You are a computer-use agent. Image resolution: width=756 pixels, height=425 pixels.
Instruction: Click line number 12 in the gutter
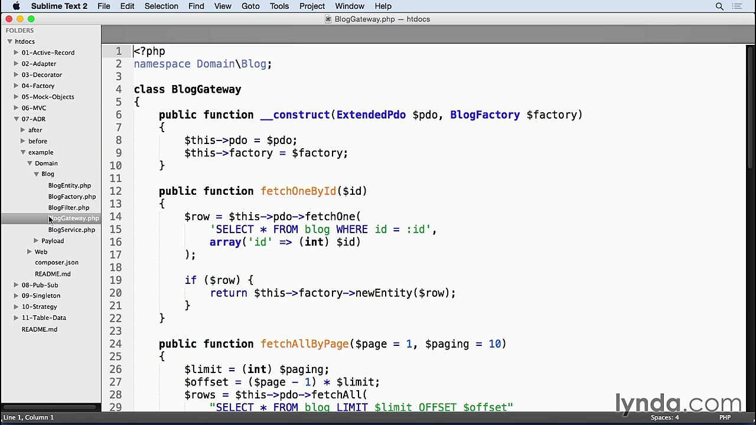116,191
